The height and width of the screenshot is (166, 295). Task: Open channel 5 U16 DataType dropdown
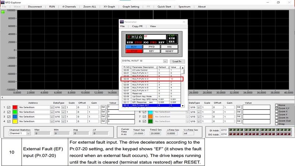tap(199, 107)
